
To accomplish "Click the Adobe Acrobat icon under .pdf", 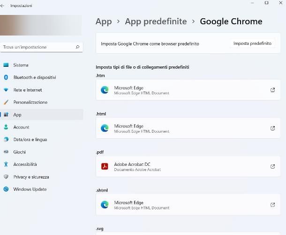I will pyautogui.click(x=105, y=166).
